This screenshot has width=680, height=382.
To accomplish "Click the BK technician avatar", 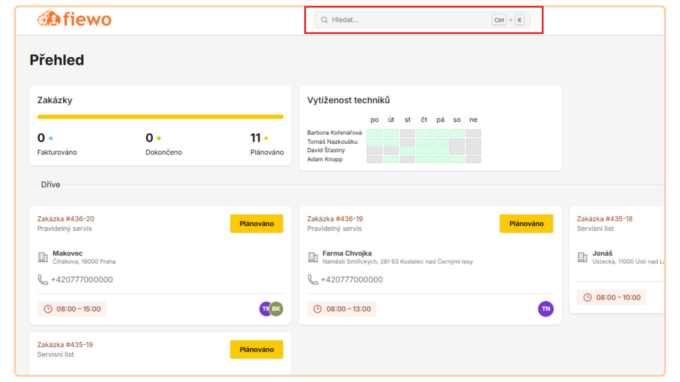I will click(x=276, y=309).
